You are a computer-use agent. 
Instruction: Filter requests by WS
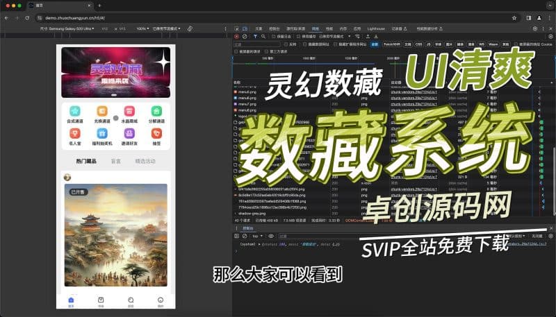tap(482, 44)
